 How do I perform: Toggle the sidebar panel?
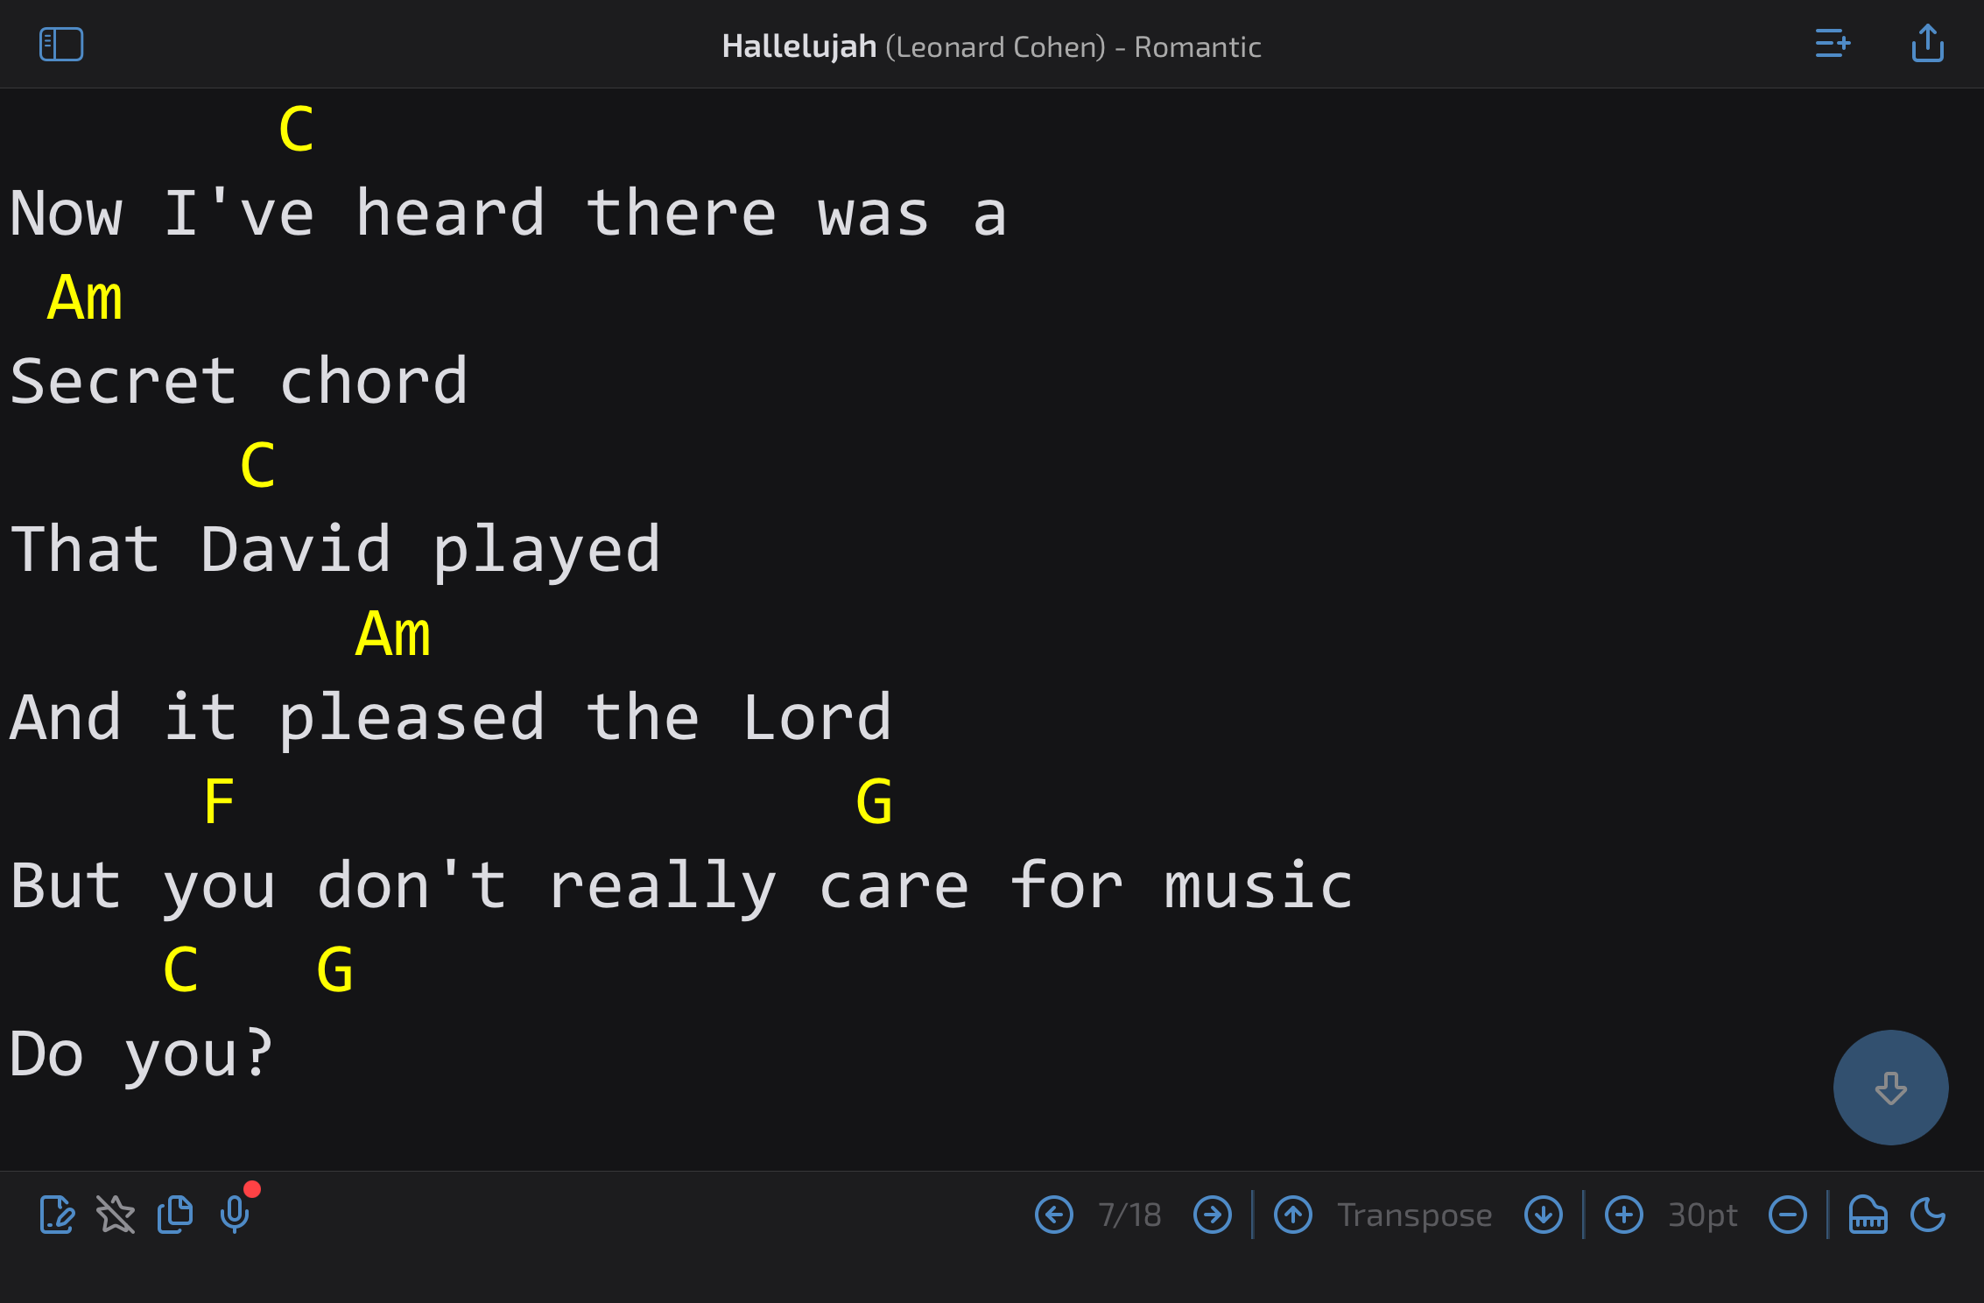[x=60, y=44]
